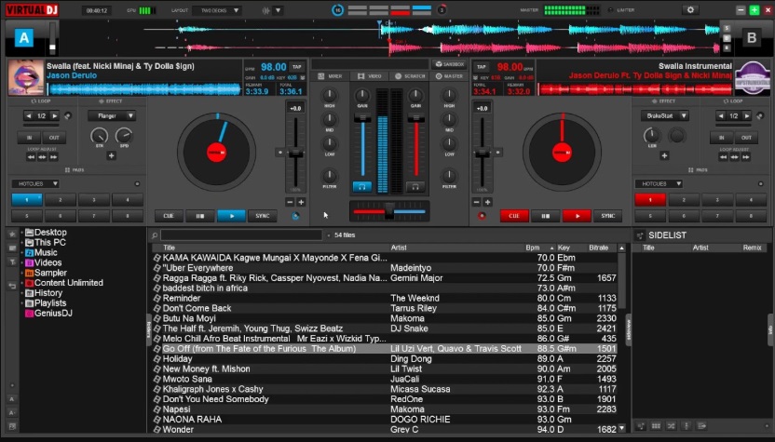Click the circular 16 beat counter icon
This screenshot has width=775, height=442.
point(337,10)
